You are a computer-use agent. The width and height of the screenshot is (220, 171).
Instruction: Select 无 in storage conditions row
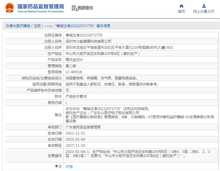[x=67, y=90]
